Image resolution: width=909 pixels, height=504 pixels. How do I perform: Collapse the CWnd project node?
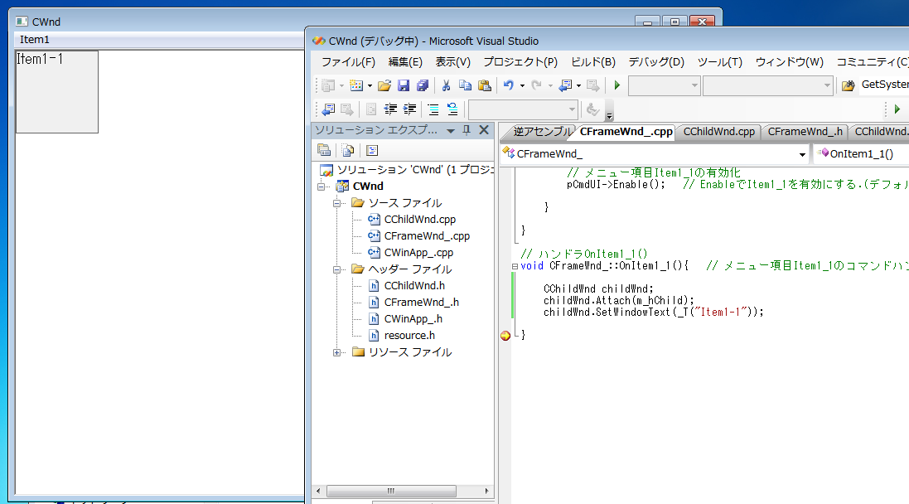322,187
